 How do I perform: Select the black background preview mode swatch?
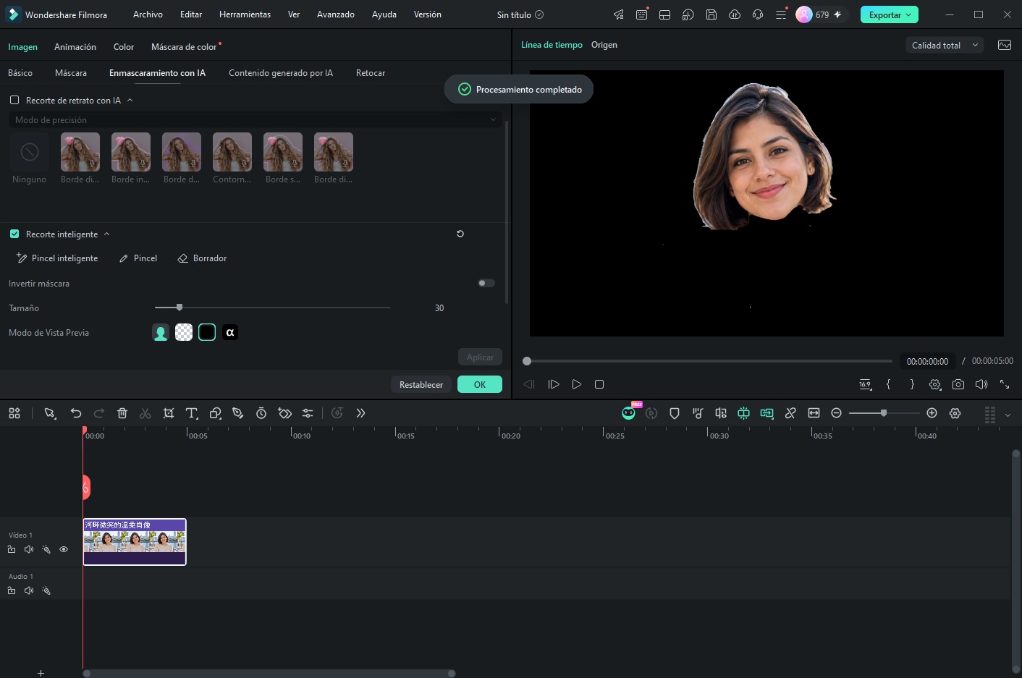[207, 332]
